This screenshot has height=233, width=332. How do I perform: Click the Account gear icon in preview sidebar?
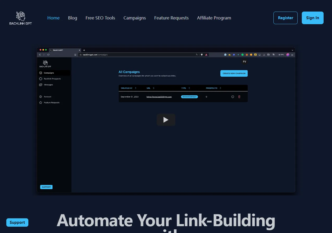(x=41, y=97)
